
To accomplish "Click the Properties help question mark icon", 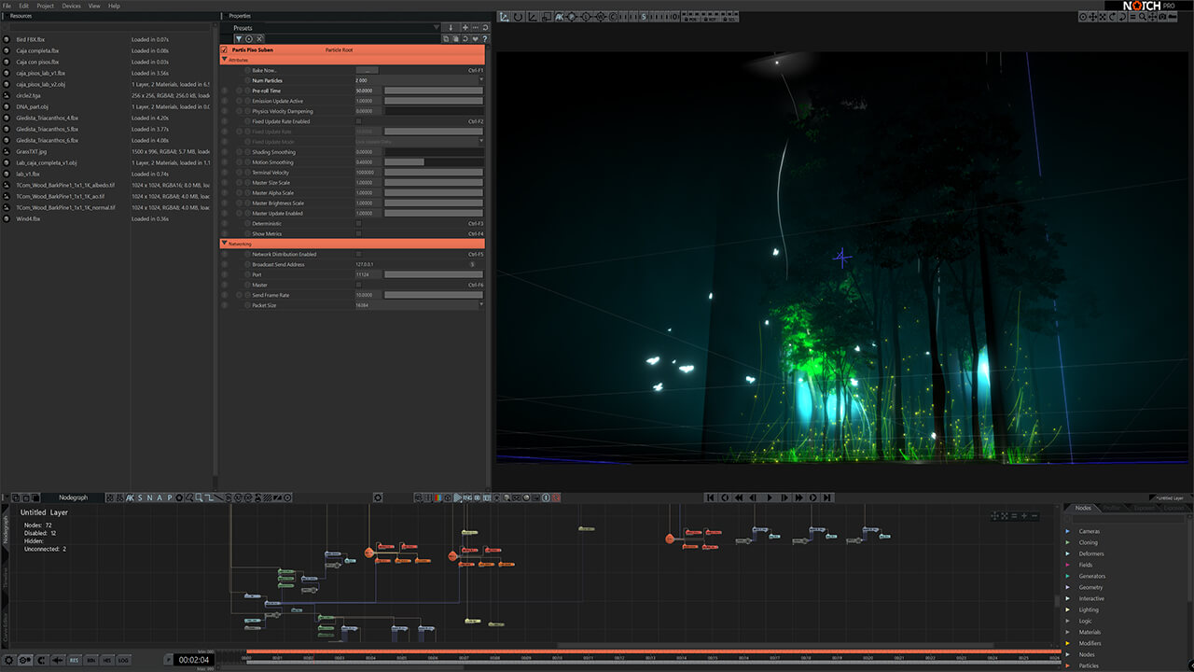I will click(485, 38).
